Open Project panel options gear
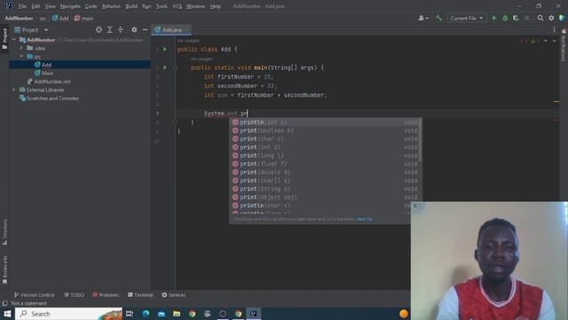 pyautogui.click(x=134, y=29)
